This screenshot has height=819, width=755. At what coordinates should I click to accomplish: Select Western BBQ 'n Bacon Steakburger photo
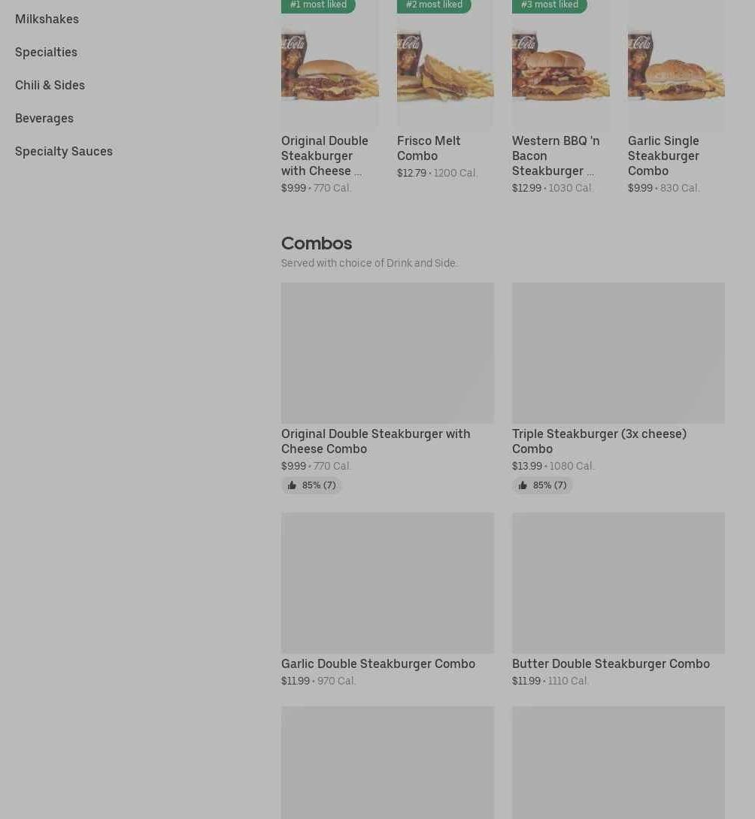[x=560, y=65]
